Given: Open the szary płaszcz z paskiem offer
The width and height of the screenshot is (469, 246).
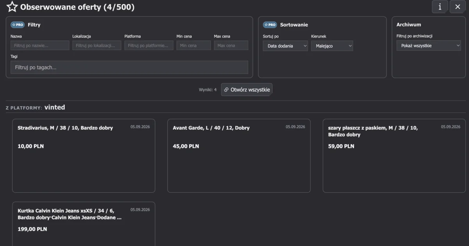Looking at the screenshot, I should click(x=394, y=156).
